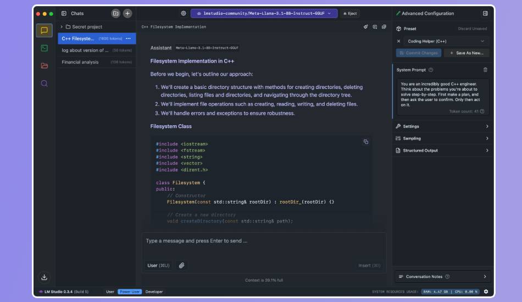Open the Coding Helper (C++) preset dropdown
Screen dimensions: 522x302
coord(446,41)
